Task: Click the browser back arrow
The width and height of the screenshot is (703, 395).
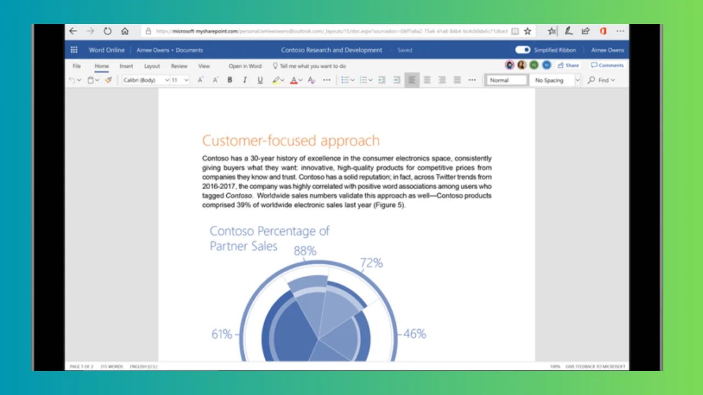Action: 73,31
